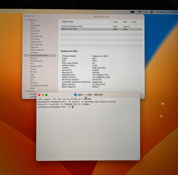Select Parallel SCSI in the sidebar
Image resolution: width=178 pixels, height=175 pixels.
(x=36, y=66)
